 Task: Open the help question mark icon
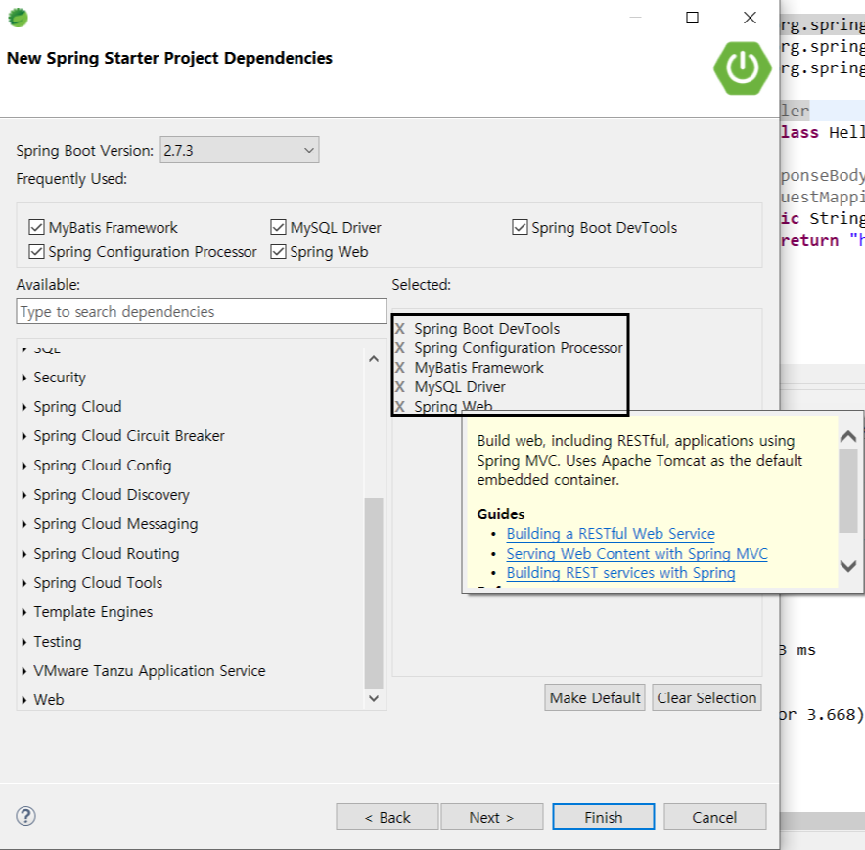(x=25, y=816)
